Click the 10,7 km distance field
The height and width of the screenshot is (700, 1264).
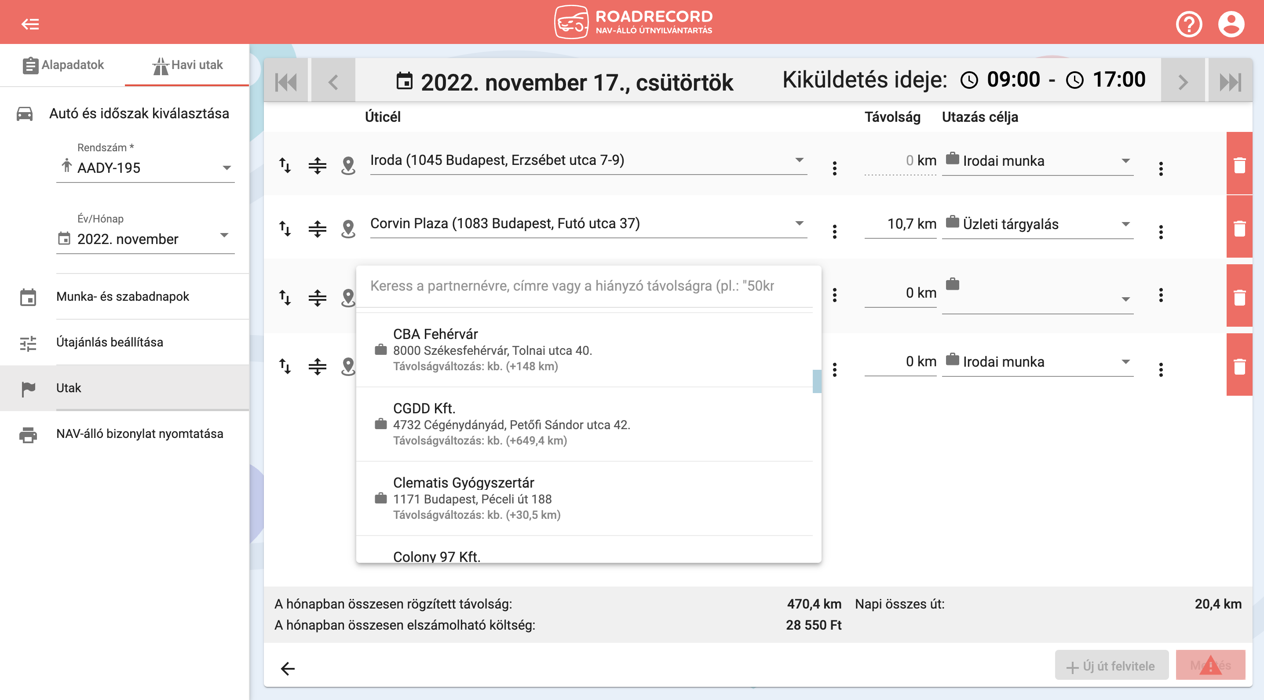pos(900,224)
